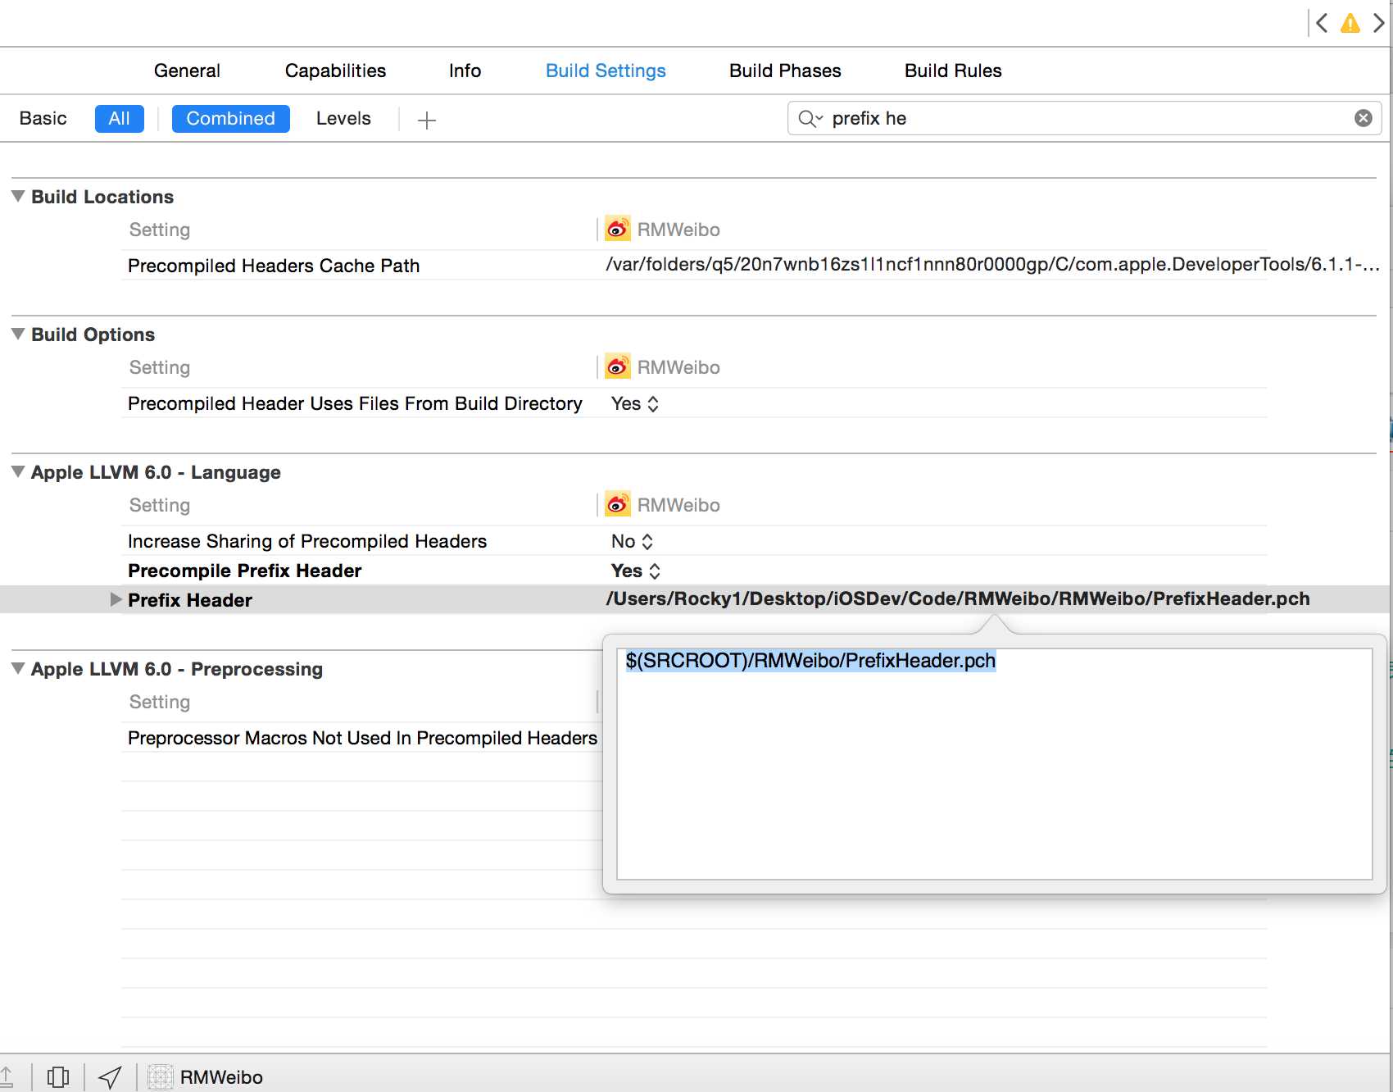The image size is (1393, 1092).
Task: Click the search magnifier dropdown icon
Action: point(810,119)
